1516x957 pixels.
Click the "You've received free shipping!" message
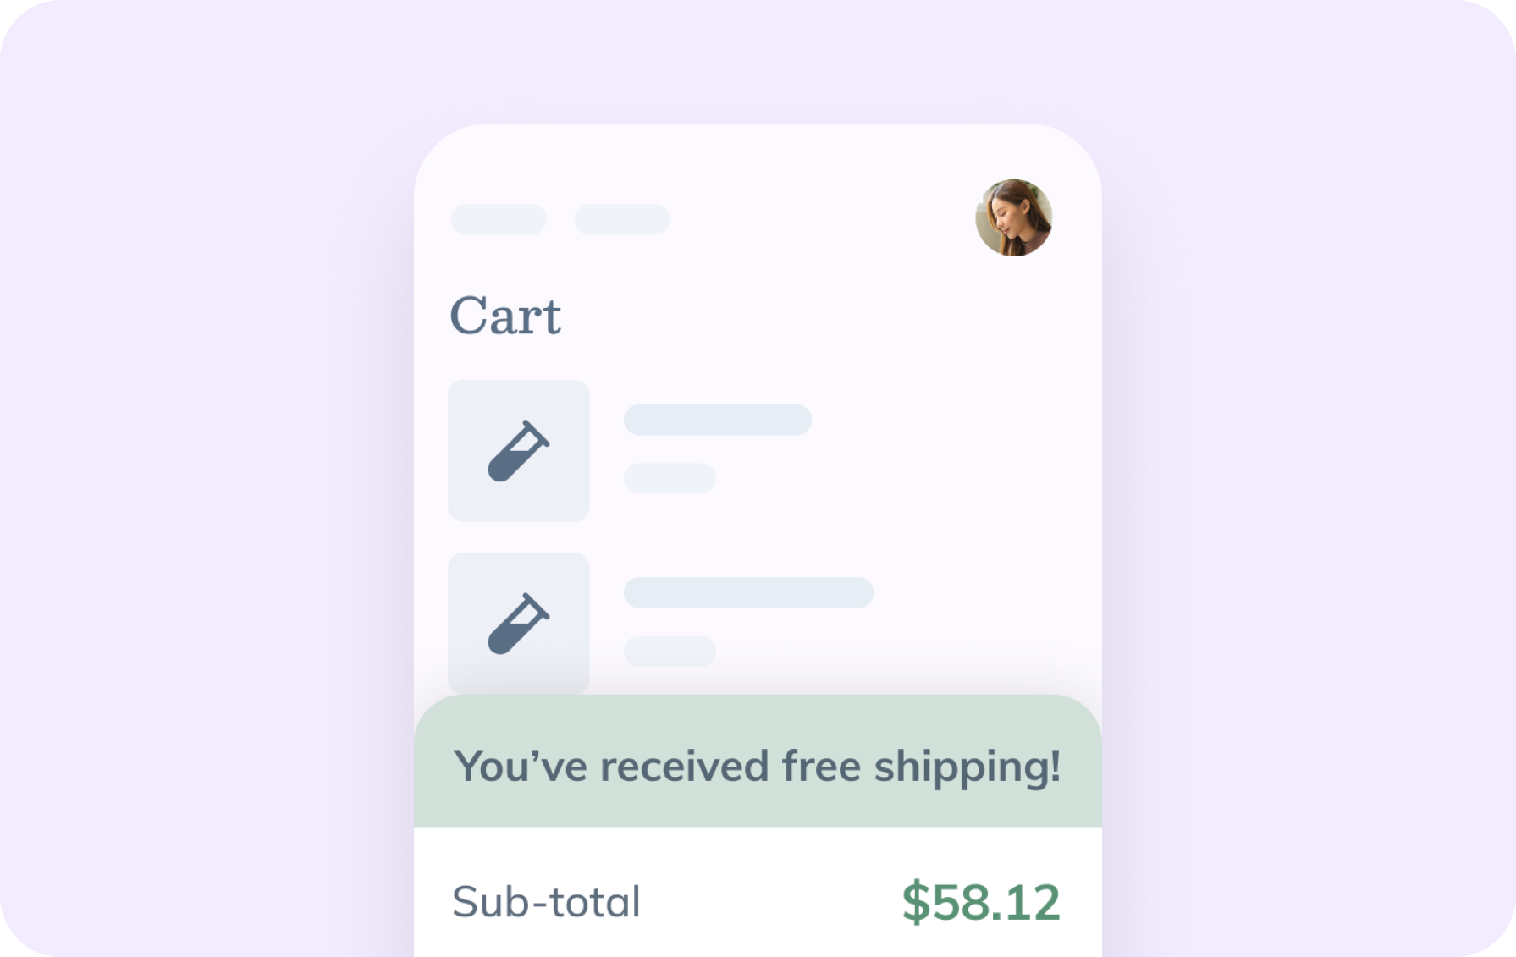[x=757, y=766]
